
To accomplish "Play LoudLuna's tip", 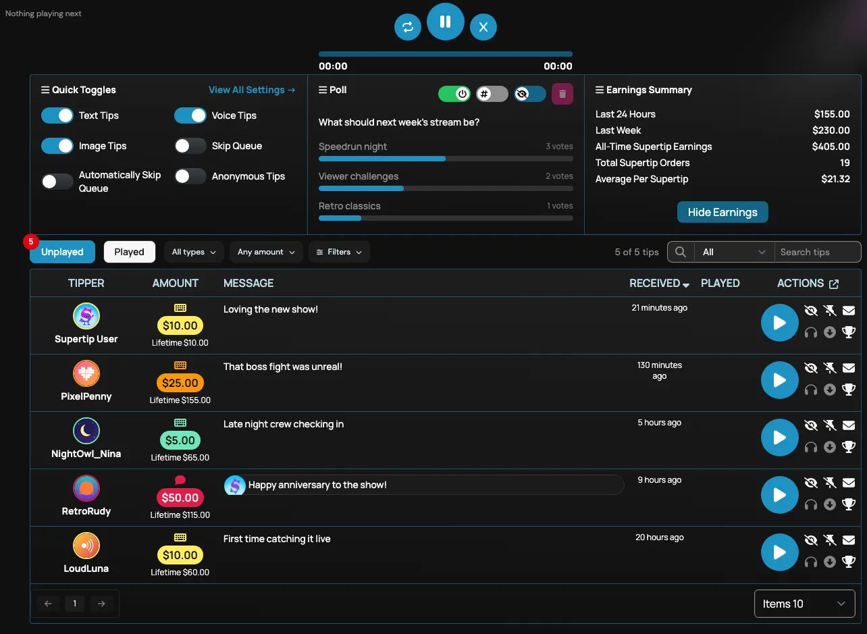I will [x=780, y=552].
